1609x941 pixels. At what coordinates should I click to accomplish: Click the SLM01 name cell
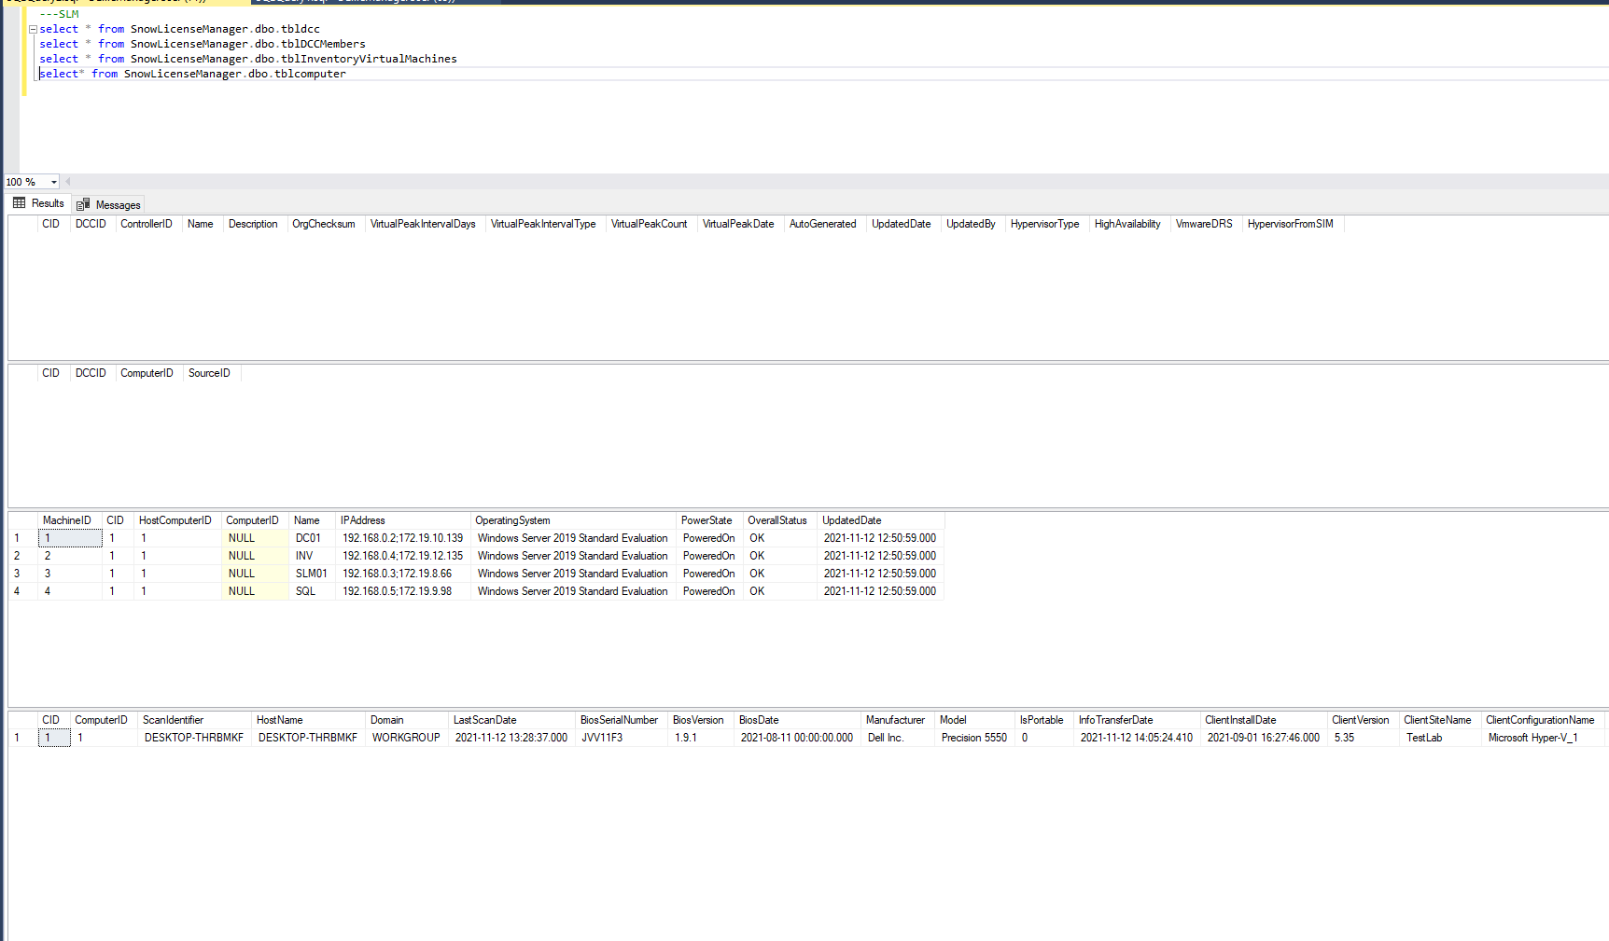312,574
